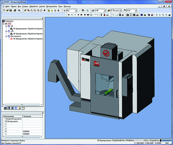Viewport: 173px width, 145px height.
Task: Click the red zoom-in magnifier icon
Action: 28,10
